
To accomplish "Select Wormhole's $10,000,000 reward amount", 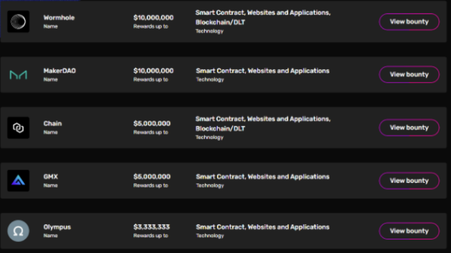I will pos(154,17).
